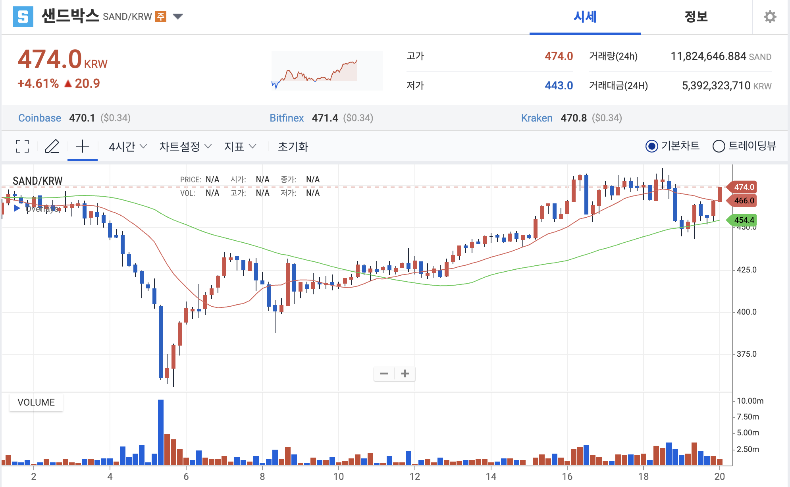The image size is (790, 487).
Task: Select the 트레이딩뷰 radio button
Action: [x=719, y=146]
